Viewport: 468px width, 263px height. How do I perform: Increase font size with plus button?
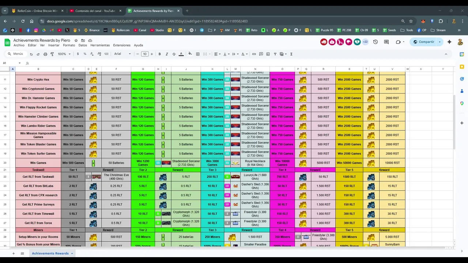coord(152,54)
